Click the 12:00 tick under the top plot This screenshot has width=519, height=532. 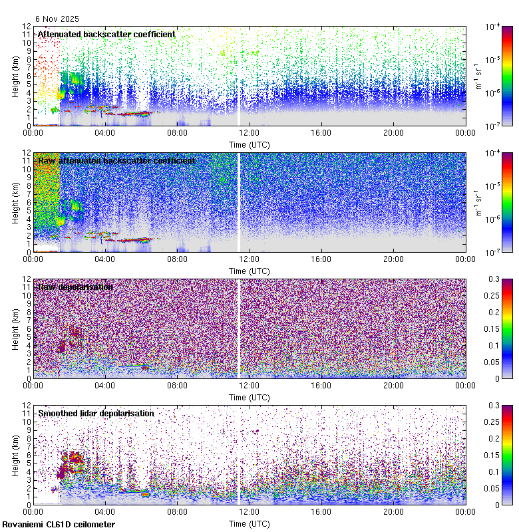pyautogui.click(x=249, y=133)
